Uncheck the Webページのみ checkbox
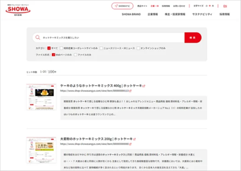This screenshot has height=171, width=241. click(53, 55)
